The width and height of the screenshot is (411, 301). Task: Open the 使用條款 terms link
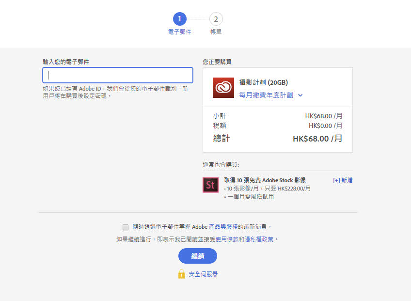227,239
